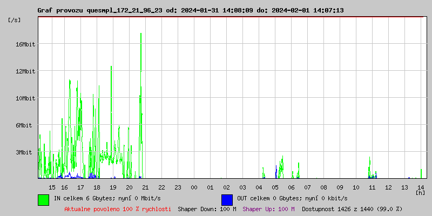Click the blue OUT legend swatch
Screen dimensions: 432x216
(x=227, y=199)
